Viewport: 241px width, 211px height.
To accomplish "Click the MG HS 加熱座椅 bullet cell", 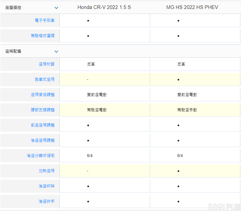I will [x=179, y=171].
